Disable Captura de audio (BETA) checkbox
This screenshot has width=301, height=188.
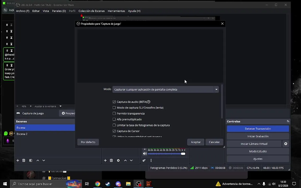tap(114, 102)
